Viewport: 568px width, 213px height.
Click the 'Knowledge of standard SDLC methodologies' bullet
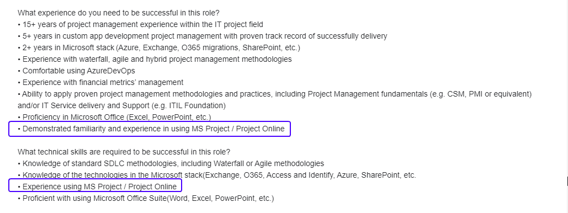pos(171,164)
